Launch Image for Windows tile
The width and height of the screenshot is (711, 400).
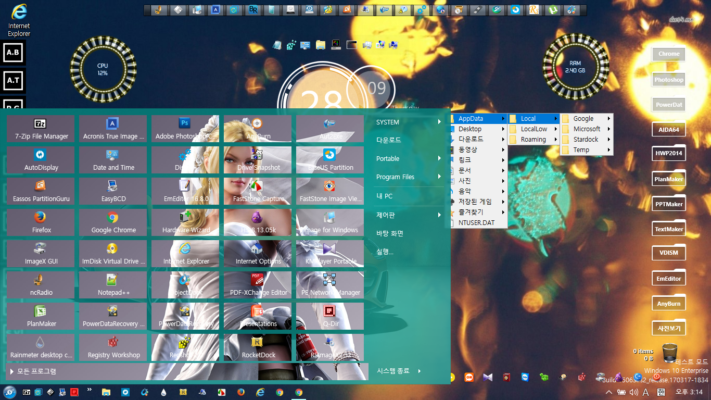tap(330, 222)
